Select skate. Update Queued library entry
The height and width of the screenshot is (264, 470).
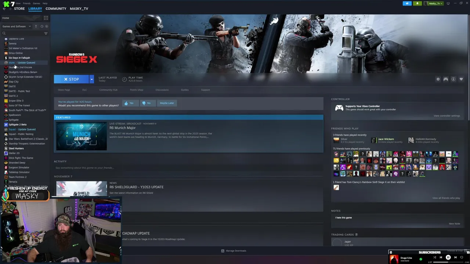pos(22,63)
